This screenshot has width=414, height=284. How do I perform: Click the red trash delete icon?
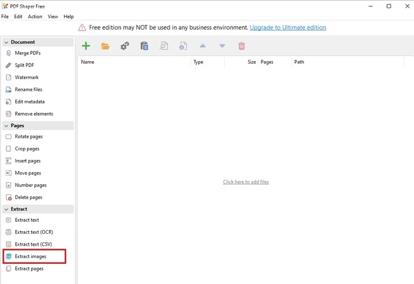[242, 46]
